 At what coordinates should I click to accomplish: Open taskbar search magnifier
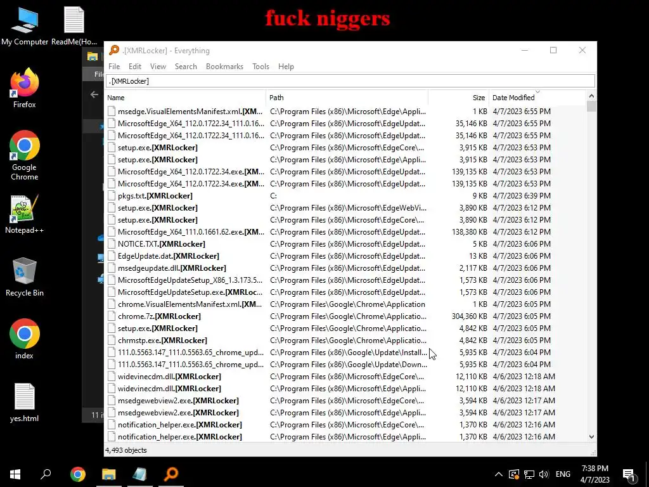(x=46, y=474)
